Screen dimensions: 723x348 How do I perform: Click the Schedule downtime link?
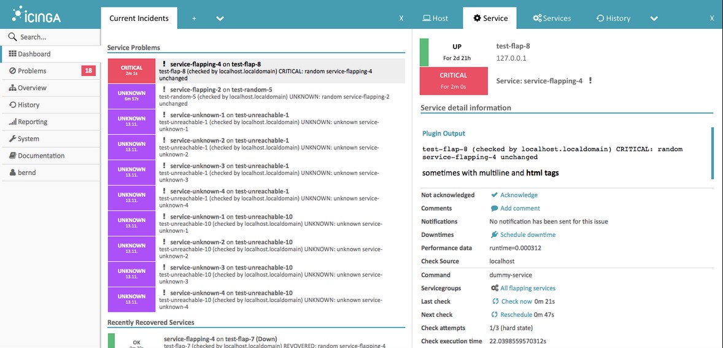[528, 234]
